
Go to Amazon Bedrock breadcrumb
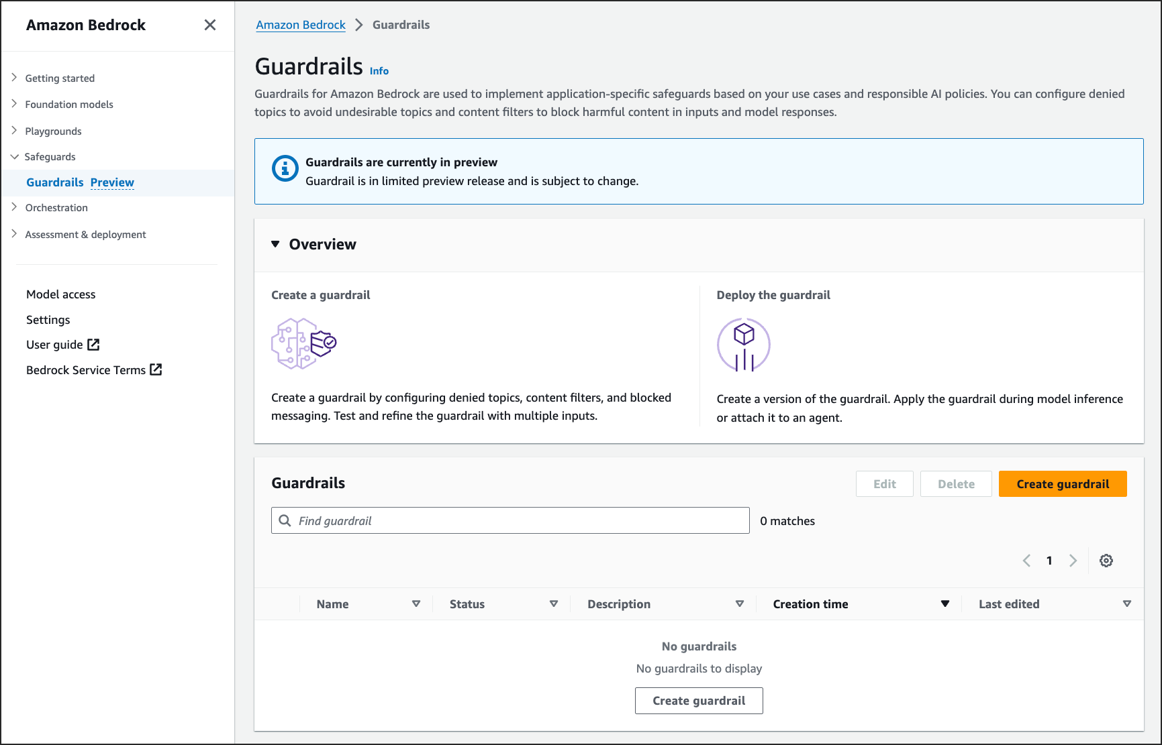point(301,25)
